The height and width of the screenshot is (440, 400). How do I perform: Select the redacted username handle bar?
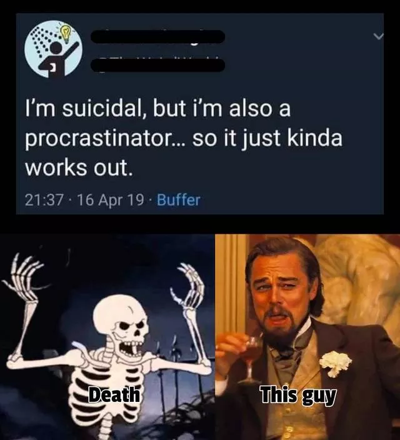coord(157,65)
